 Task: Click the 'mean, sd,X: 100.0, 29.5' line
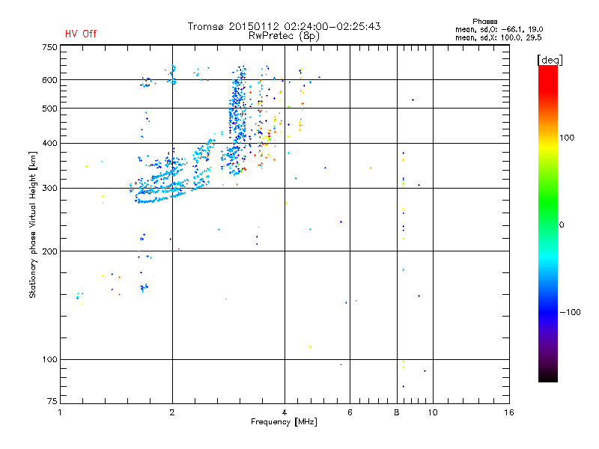point(498,37)
